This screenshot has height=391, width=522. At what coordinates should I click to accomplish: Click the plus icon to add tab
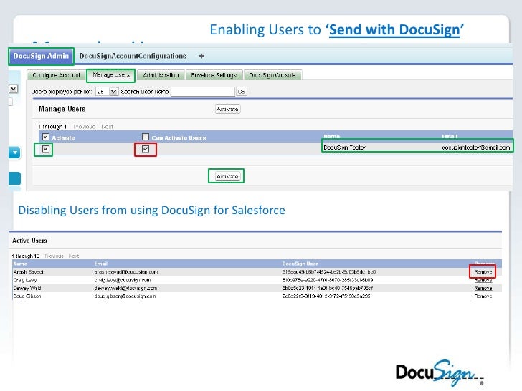pos(201,56)
